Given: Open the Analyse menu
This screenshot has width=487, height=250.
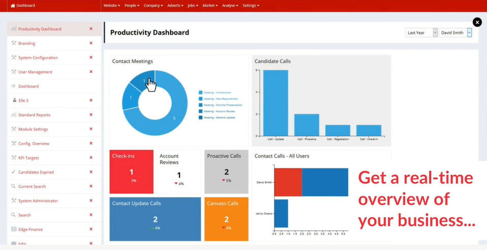Looking at the screenshot, I should (x=230, y=6).
